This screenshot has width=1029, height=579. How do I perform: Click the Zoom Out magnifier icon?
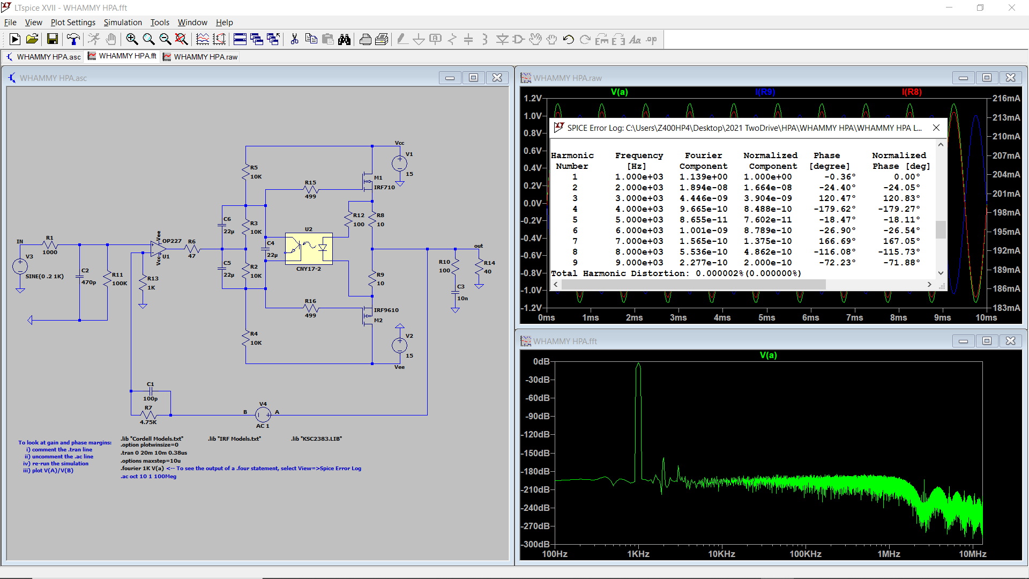point(165,39)
